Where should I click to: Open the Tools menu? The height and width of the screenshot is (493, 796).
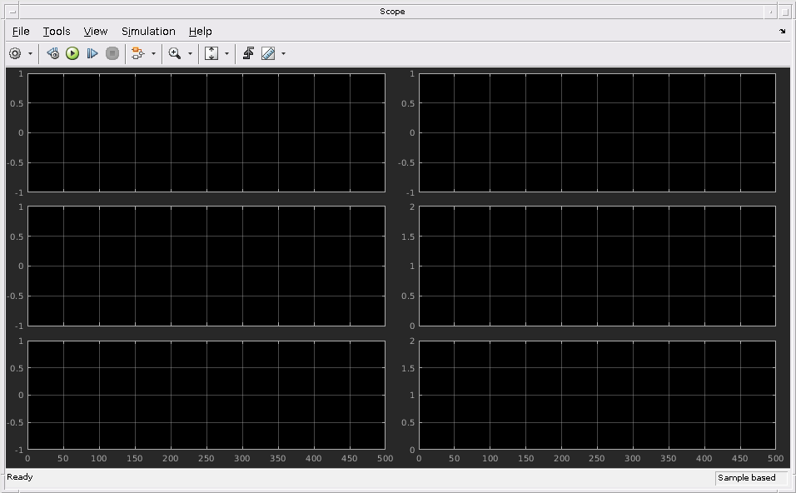pos(57,32)
